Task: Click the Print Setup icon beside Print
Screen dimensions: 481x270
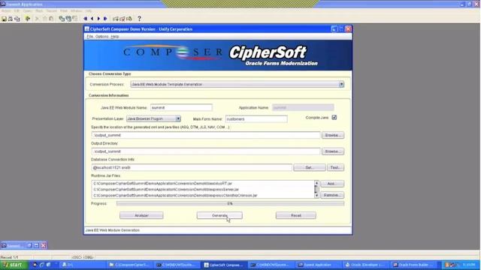Action: [x=17, y=19]
